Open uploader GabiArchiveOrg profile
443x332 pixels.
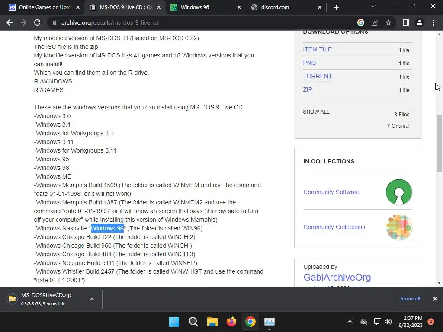tap(337, 277)
